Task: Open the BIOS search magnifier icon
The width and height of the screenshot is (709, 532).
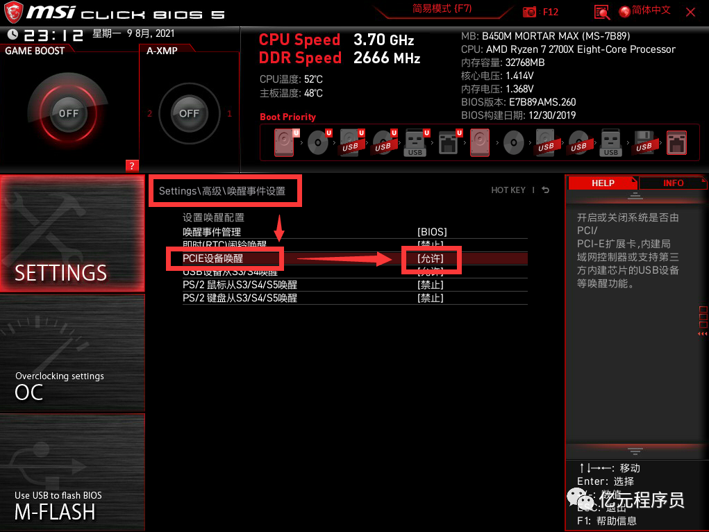Action: point(602,13)
